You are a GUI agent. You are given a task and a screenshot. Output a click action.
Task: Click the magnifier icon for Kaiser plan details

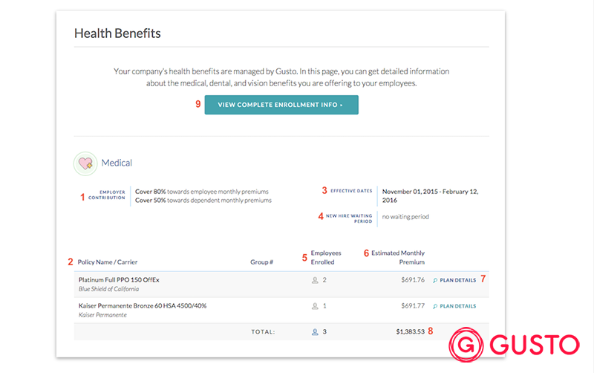tap(434, 306)
